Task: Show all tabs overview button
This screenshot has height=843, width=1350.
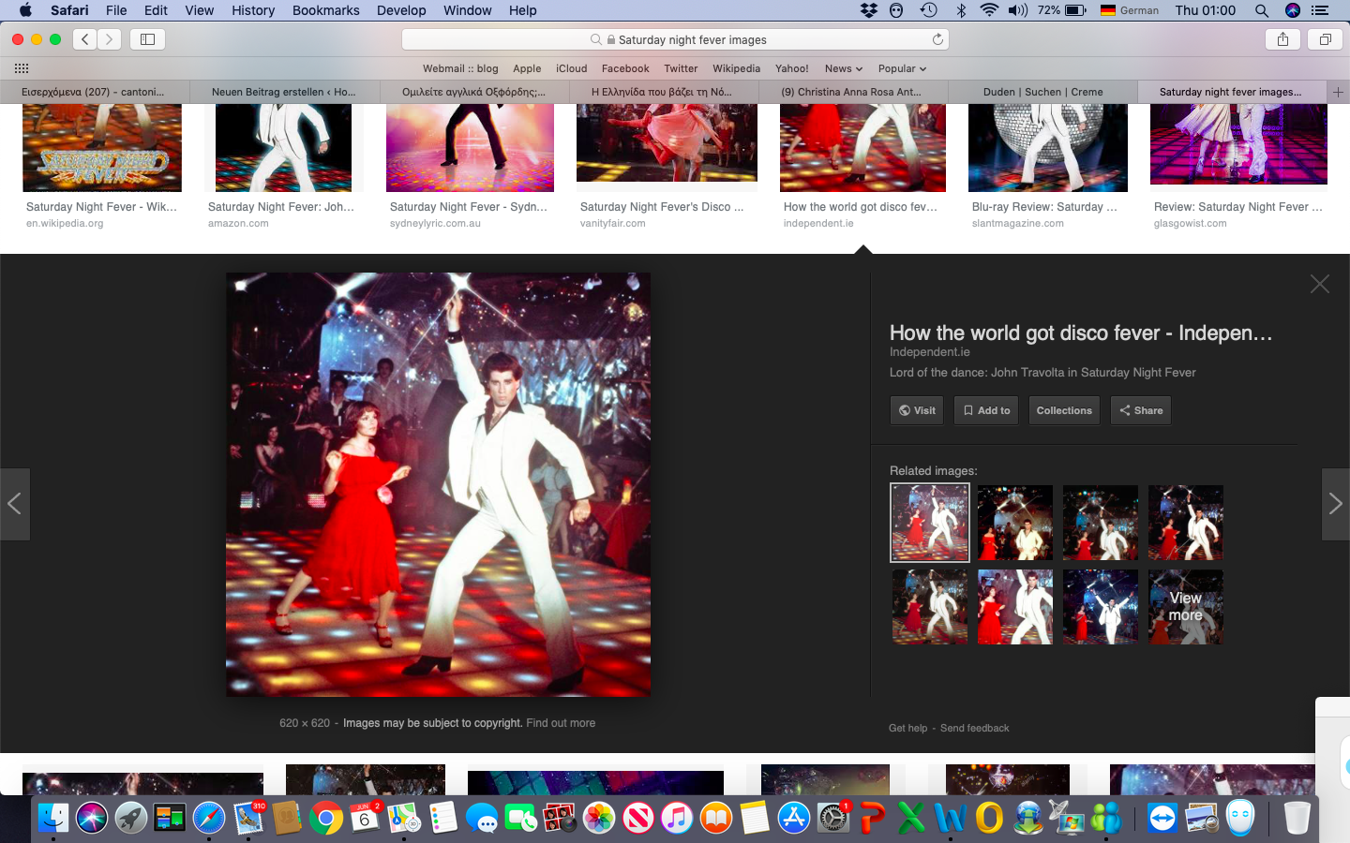Action: click(1326, 39)
